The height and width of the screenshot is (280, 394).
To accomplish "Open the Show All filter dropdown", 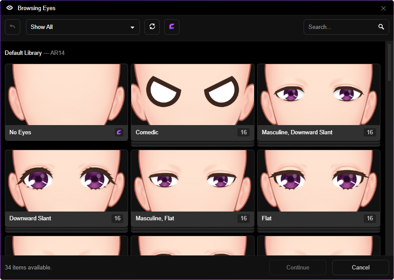I will click(83, 27).
